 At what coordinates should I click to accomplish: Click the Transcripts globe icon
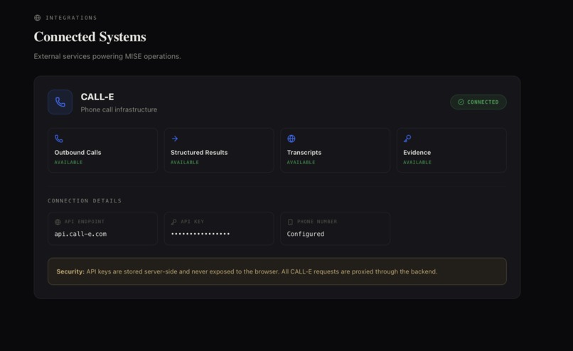(291, 139)
